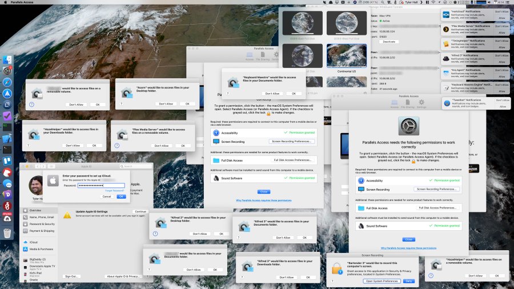Click Don't Allow in Acorn Desktop folder dialog
Image resolution: width=514 pixels, height=289 pixels.
click(x=166, y=104)
